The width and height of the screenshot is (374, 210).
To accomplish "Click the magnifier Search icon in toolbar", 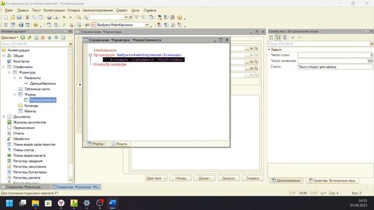I will [x=86, y=17].
